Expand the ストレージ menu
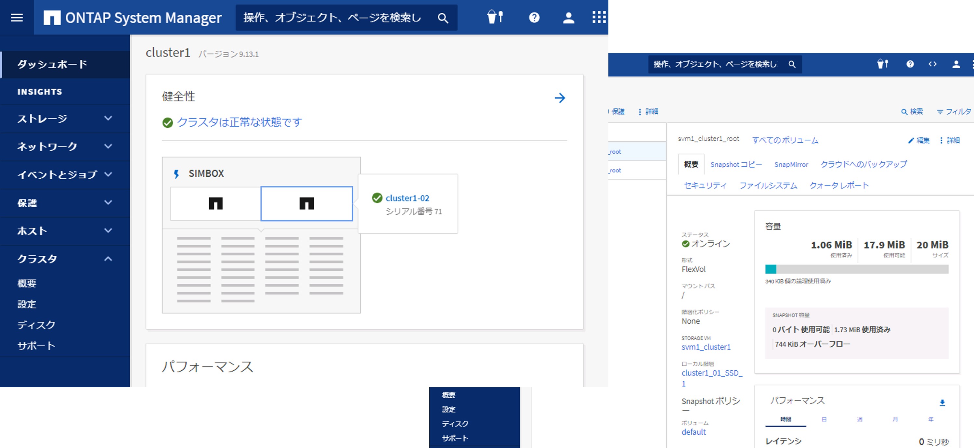The height and width of the screenshot is (448, 974). pyautogui.click(x=65, y=119)
